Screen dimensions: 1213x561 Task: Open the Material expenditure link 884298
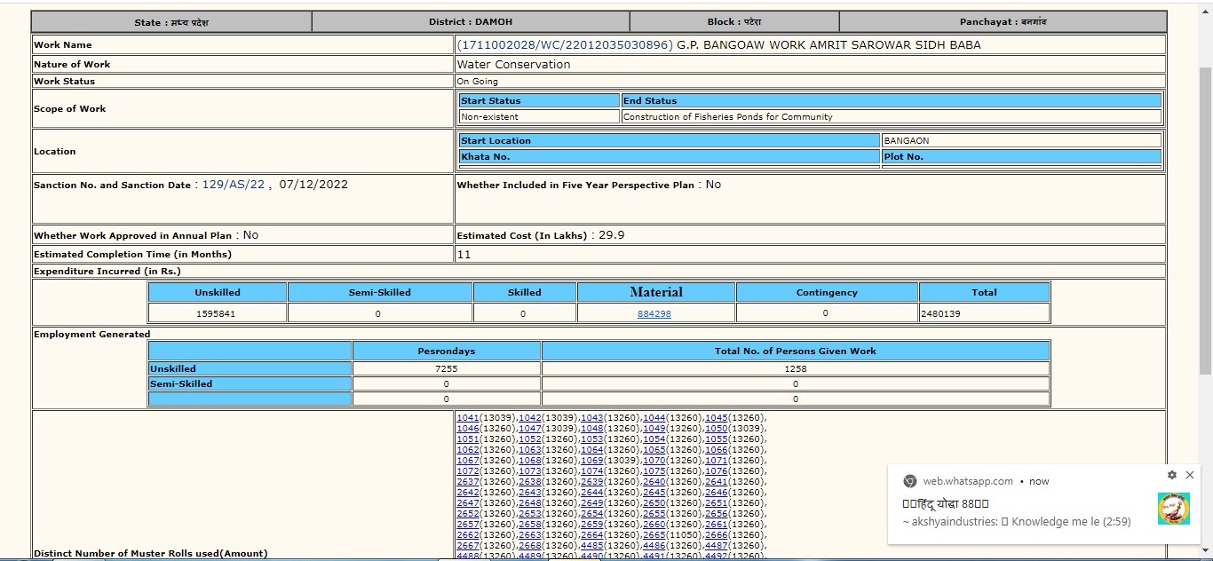[x=654, y=314]
